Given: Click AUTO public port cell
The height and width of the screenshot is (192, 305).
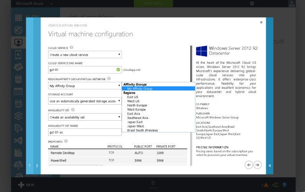Looking at the screenshot, I should coord(138,153).
